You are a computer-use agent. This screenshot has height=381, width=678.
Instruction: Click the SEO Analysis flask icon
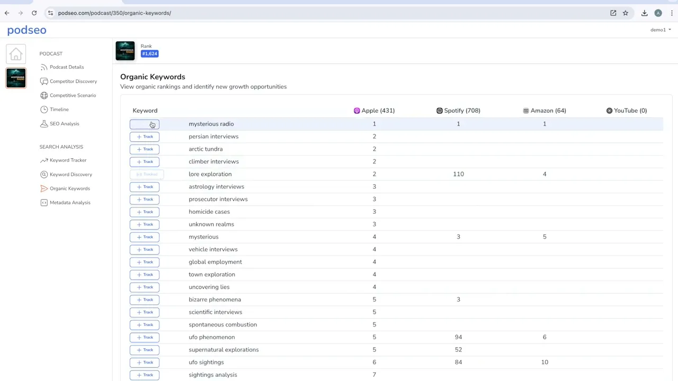(x=44, y=124)
